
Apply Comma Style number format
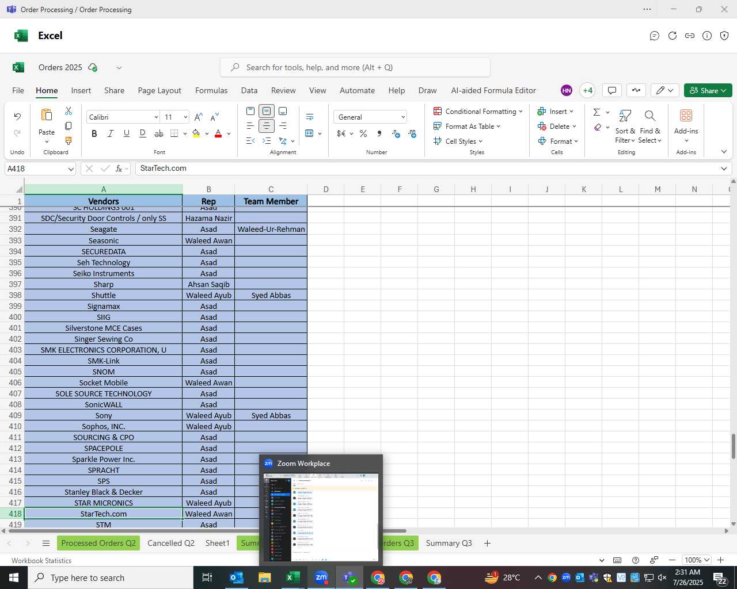point(379,133)
